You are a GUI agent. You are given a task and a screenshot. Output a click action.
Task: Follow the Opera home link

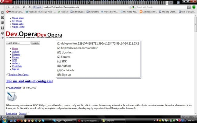(18, 18)
